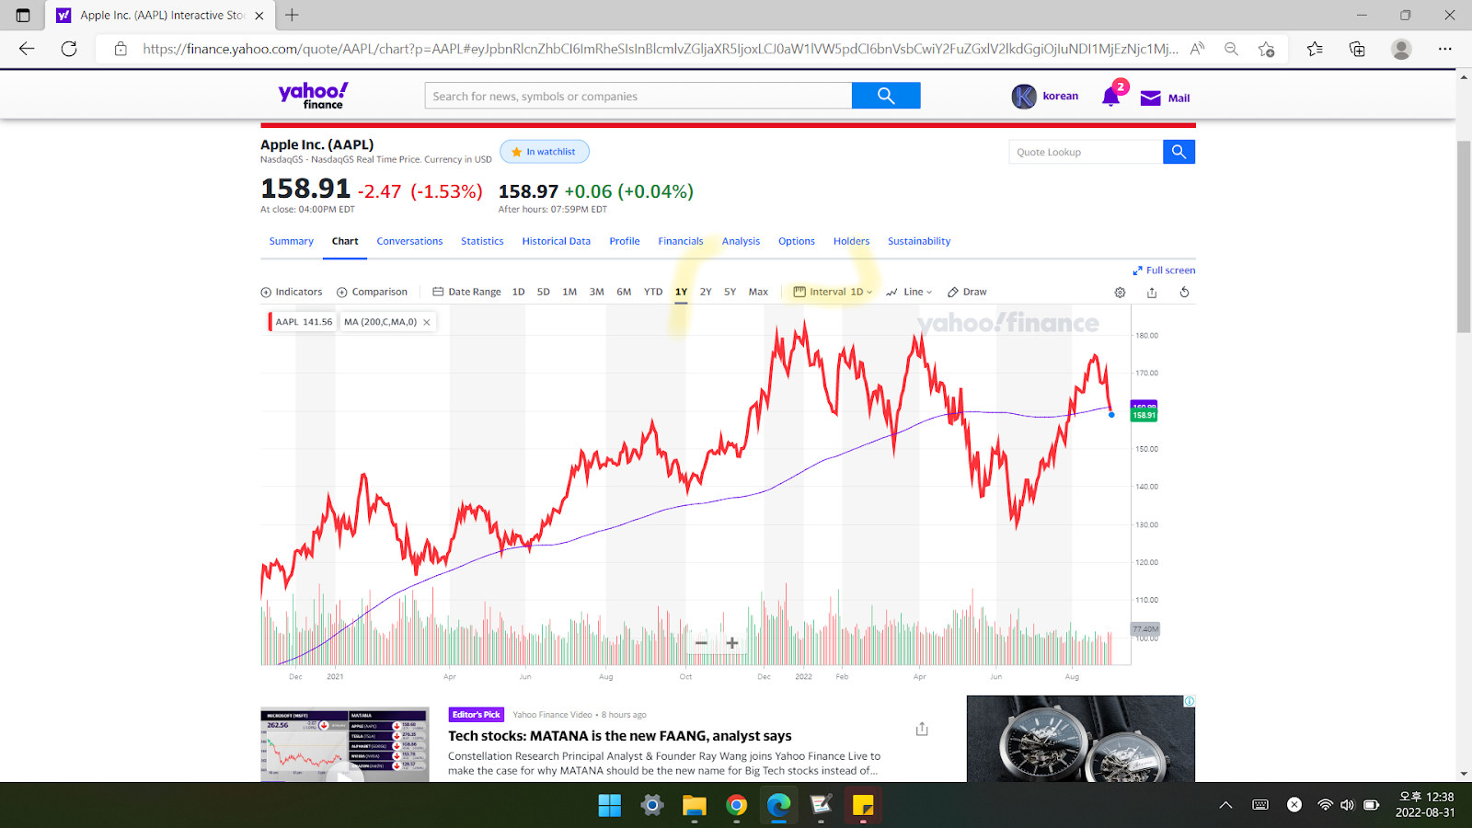Viewport: 1472px width, 828px height.
Task: Open a new browser tab
Action: pyautogui.click(x=292, y=15)
